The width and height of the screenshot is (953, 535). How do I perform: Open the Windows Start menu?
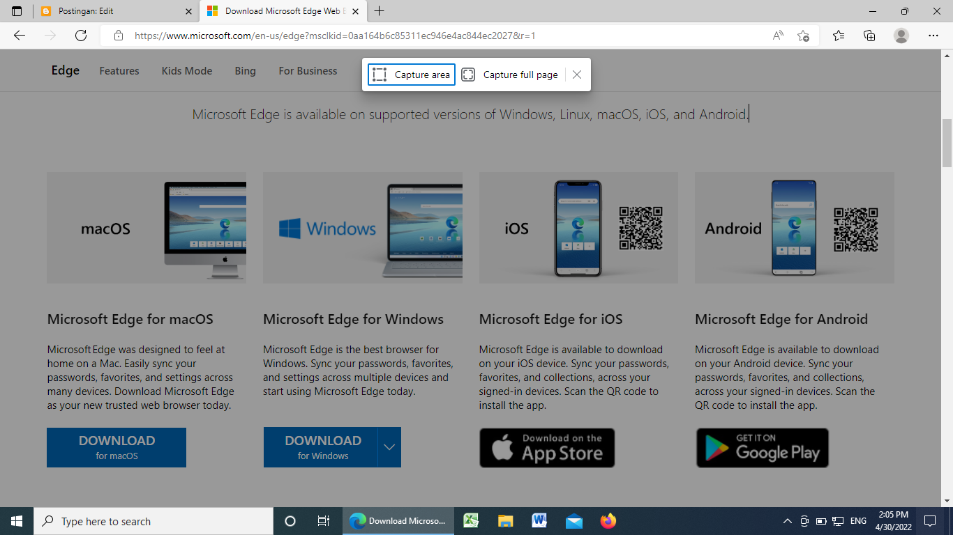(x=17, y=521)
